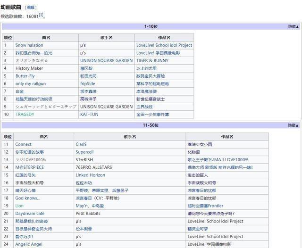Open 金田一少年事件簿 work link
Screen dimensions: 302x248
pyautogui.click(x=152, y=115)
